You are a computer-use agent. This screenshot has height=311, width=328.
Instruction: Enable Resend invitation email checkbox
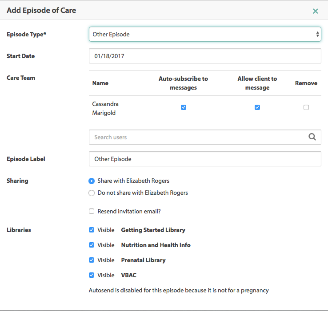(92, 212)
